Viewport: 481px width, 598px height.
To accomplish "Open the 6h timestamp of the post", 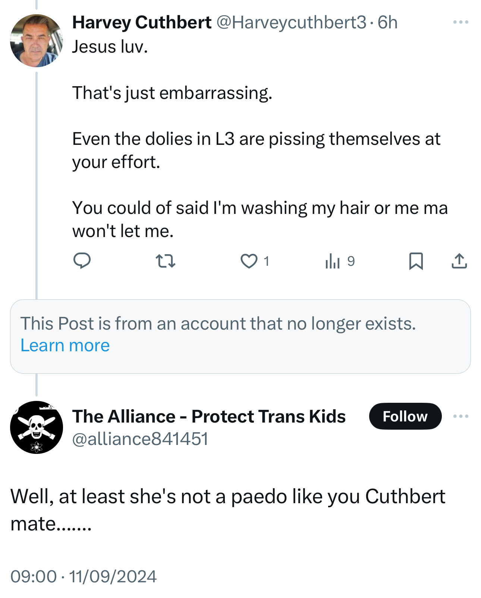I will click(x=387, y=22).
